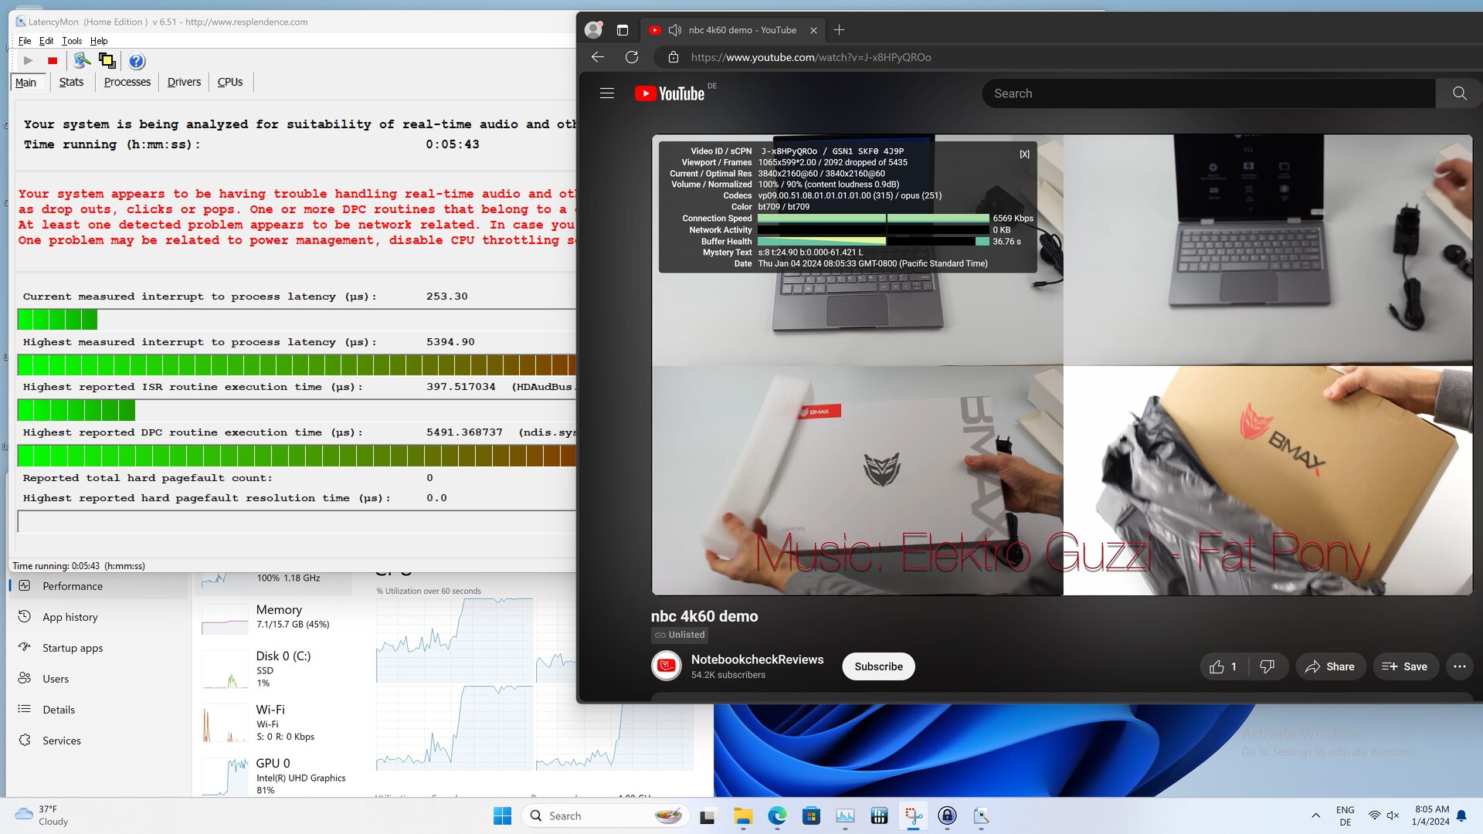The height and width of the screenshot is (834, 1483).
Task: Subscribe to NotebookcheckReviews channel
Action: click(x=878, y=666)
